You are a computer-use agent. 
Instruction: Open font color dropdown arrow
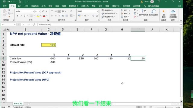[x=47, y=16]
